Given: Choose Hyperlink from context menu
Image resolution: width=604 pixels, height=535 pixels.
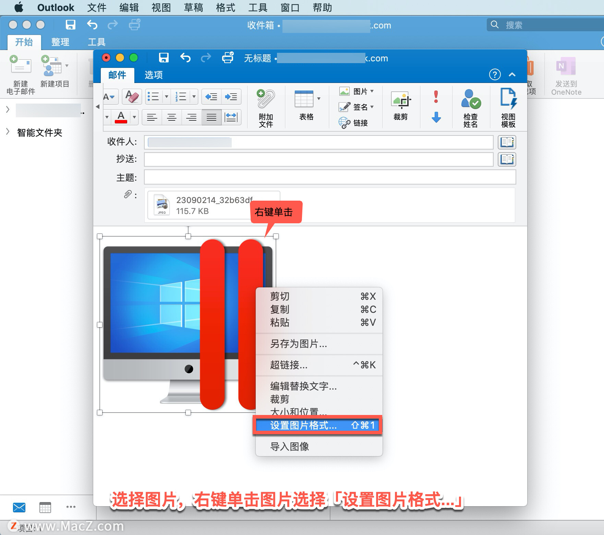Looking at the screenshot, I should (319, 365).
